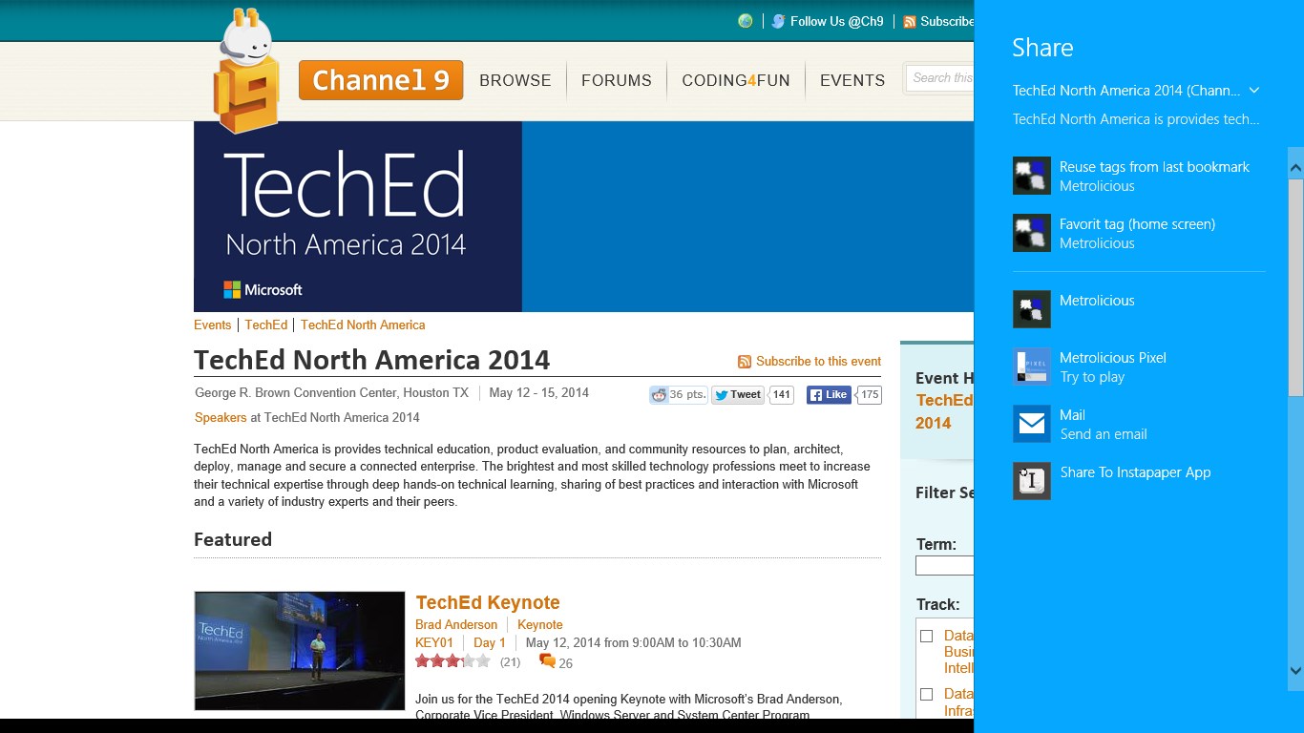Viewport: 1304px width, 733px height.
Task: Click the Day 1 link
Action: [490, 642]
